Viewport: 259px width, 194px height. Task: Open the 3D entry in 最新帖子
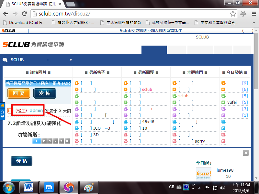(96, 135)
